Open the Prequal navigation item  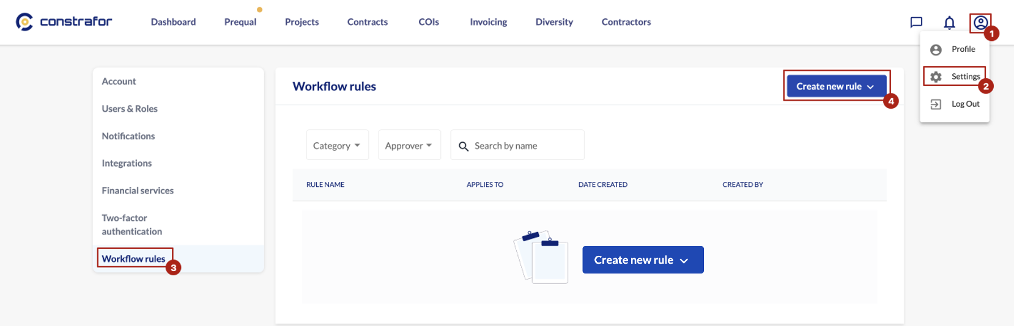point(240,22)
